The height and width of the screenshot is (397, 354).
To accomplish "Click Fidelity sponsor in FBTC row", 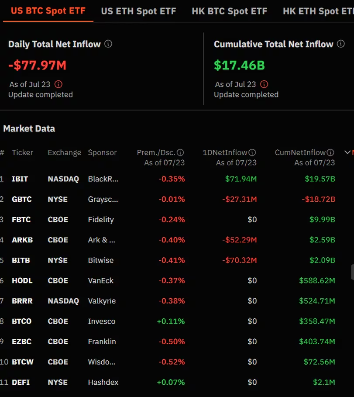I will point(101,220).
